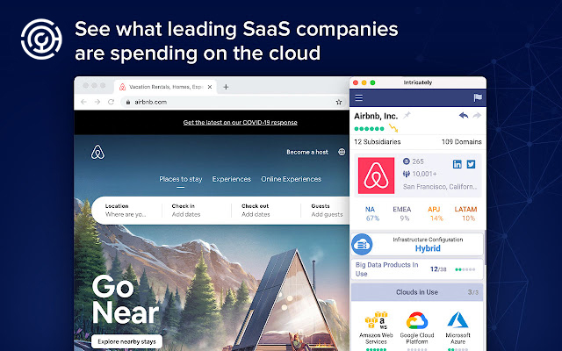Click the Intricately panel scrollbar
The width and height of the screenshot is (562, 351).
(x=485, y=247)
